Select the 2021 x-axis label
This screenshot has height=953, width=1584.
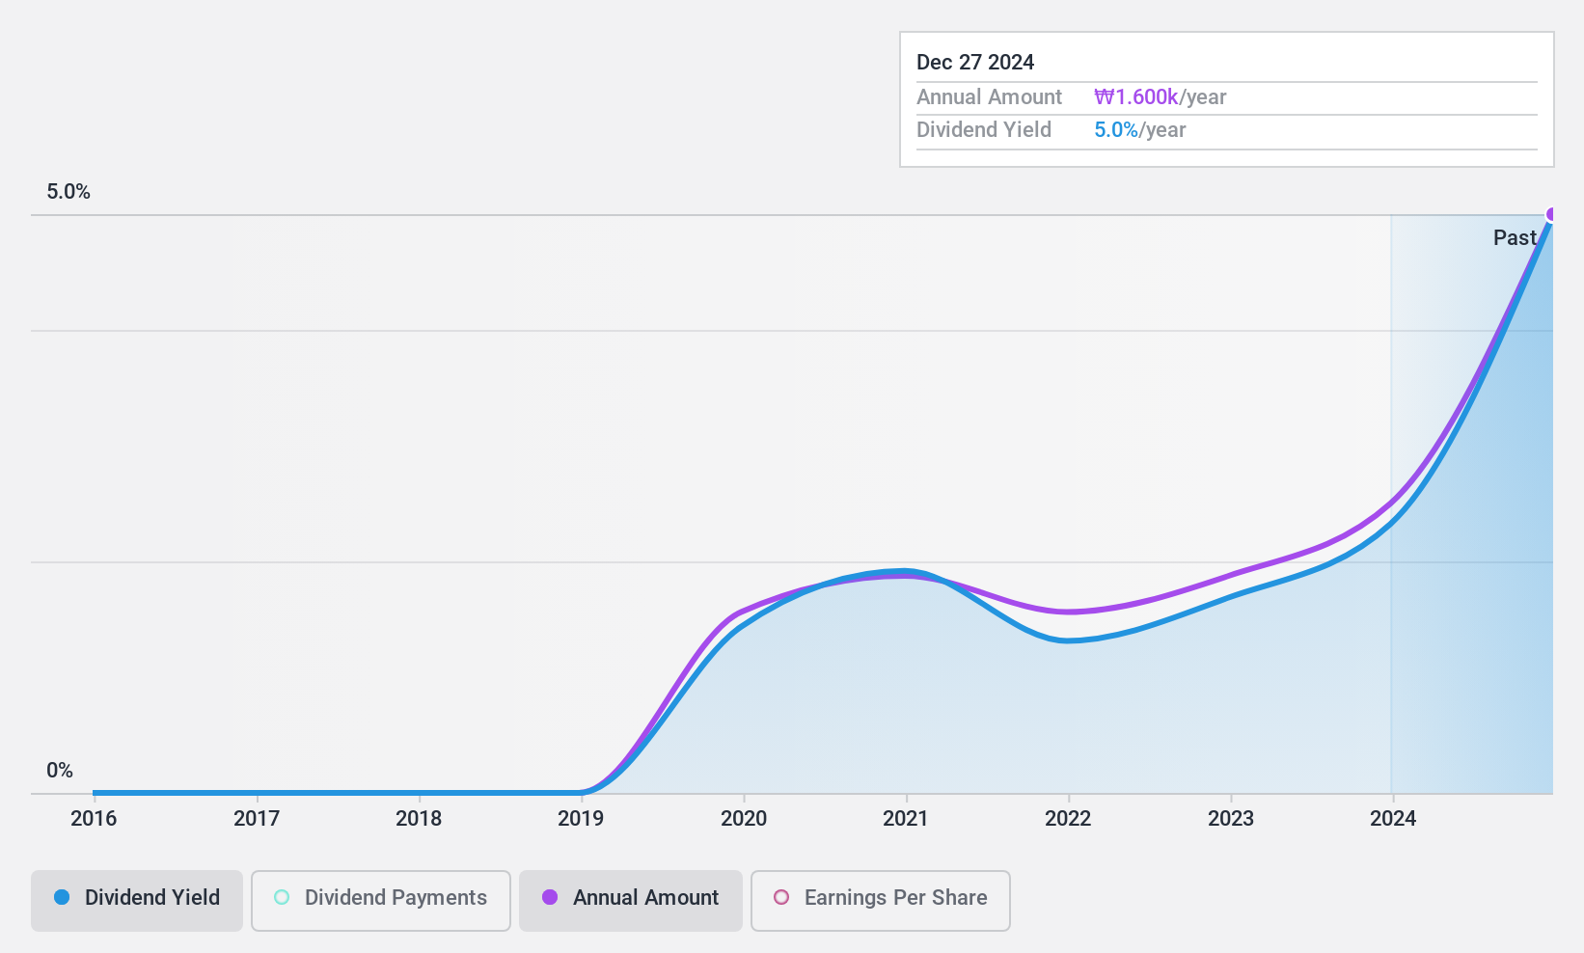click(906, 819)
